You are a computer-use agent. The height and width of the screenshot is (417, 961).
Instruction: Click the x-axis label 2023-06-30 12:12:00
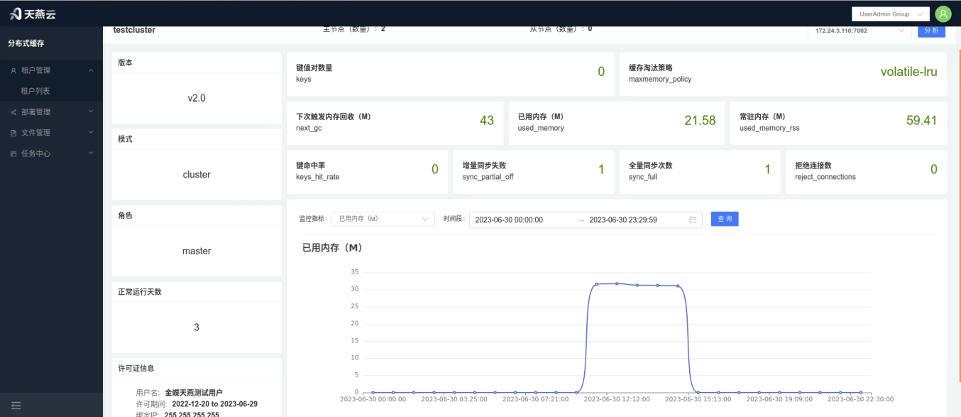point(617,399)
